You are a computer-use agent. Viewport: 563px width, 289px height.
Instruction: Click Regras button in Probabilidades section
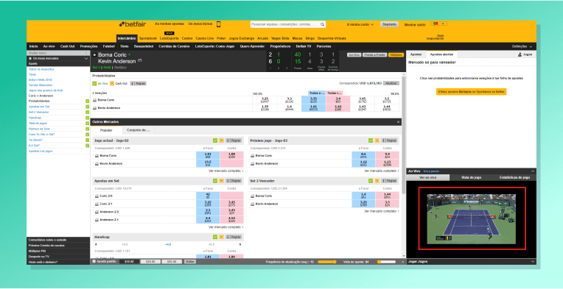click(138, 83)
